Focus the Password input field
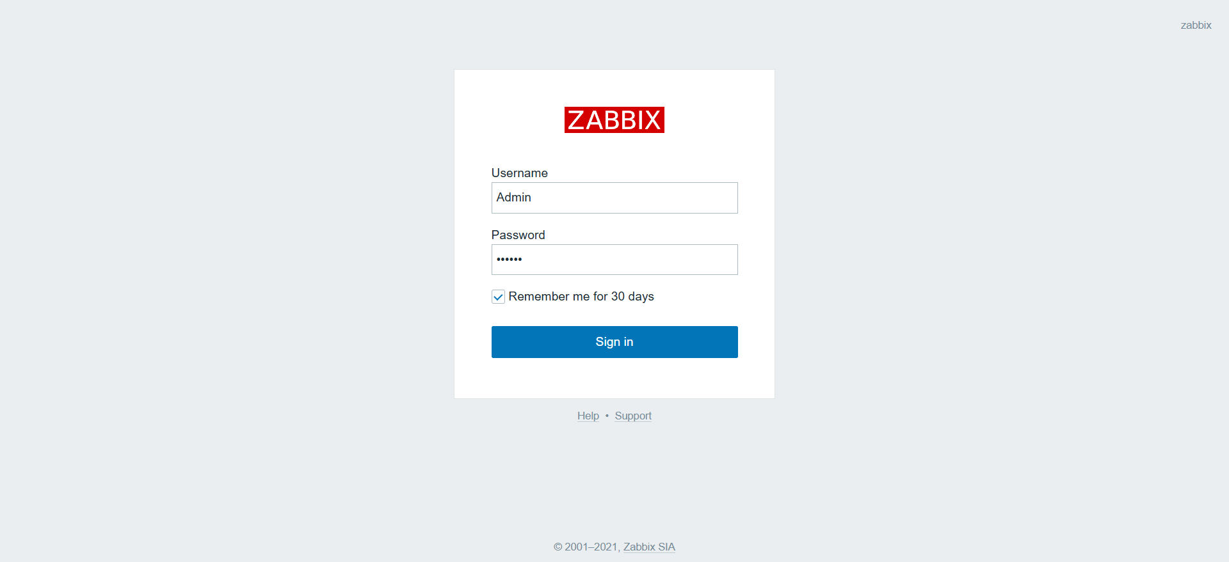This screenshot has width=1229, height=562. [x=614, y=260]
